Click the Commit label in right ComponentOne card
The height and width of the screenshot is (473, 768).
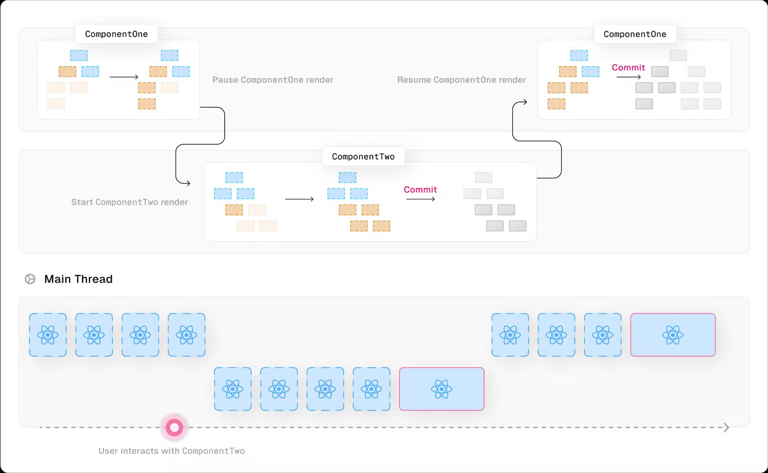click(628, 68)
